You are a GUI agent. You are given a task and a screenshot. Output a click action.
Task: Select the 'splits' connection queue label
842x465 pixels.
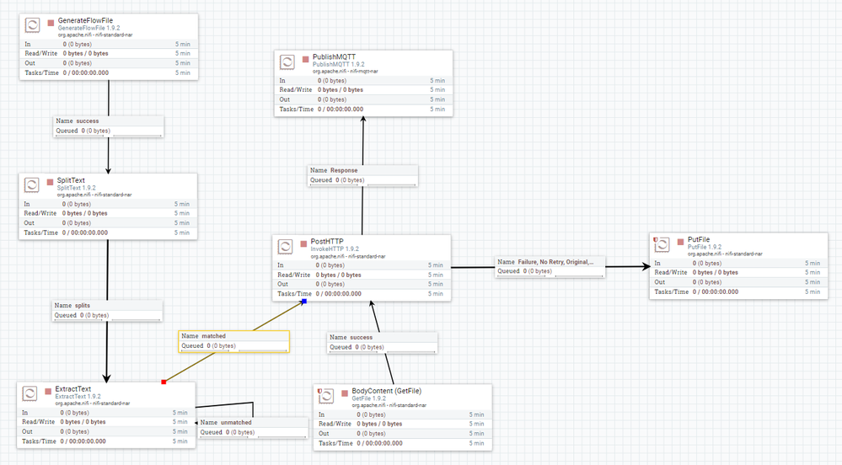pos(107,310)
